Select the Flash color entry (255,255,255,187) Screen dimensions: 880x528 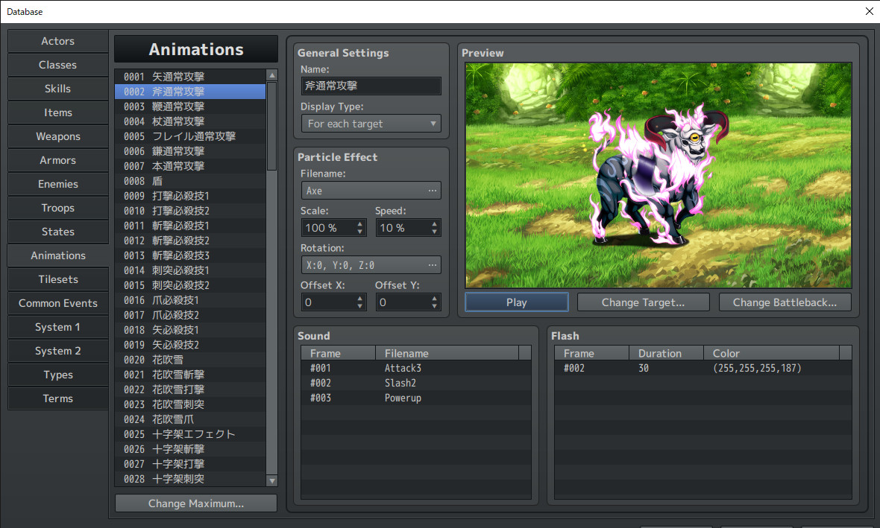(756, 367)
